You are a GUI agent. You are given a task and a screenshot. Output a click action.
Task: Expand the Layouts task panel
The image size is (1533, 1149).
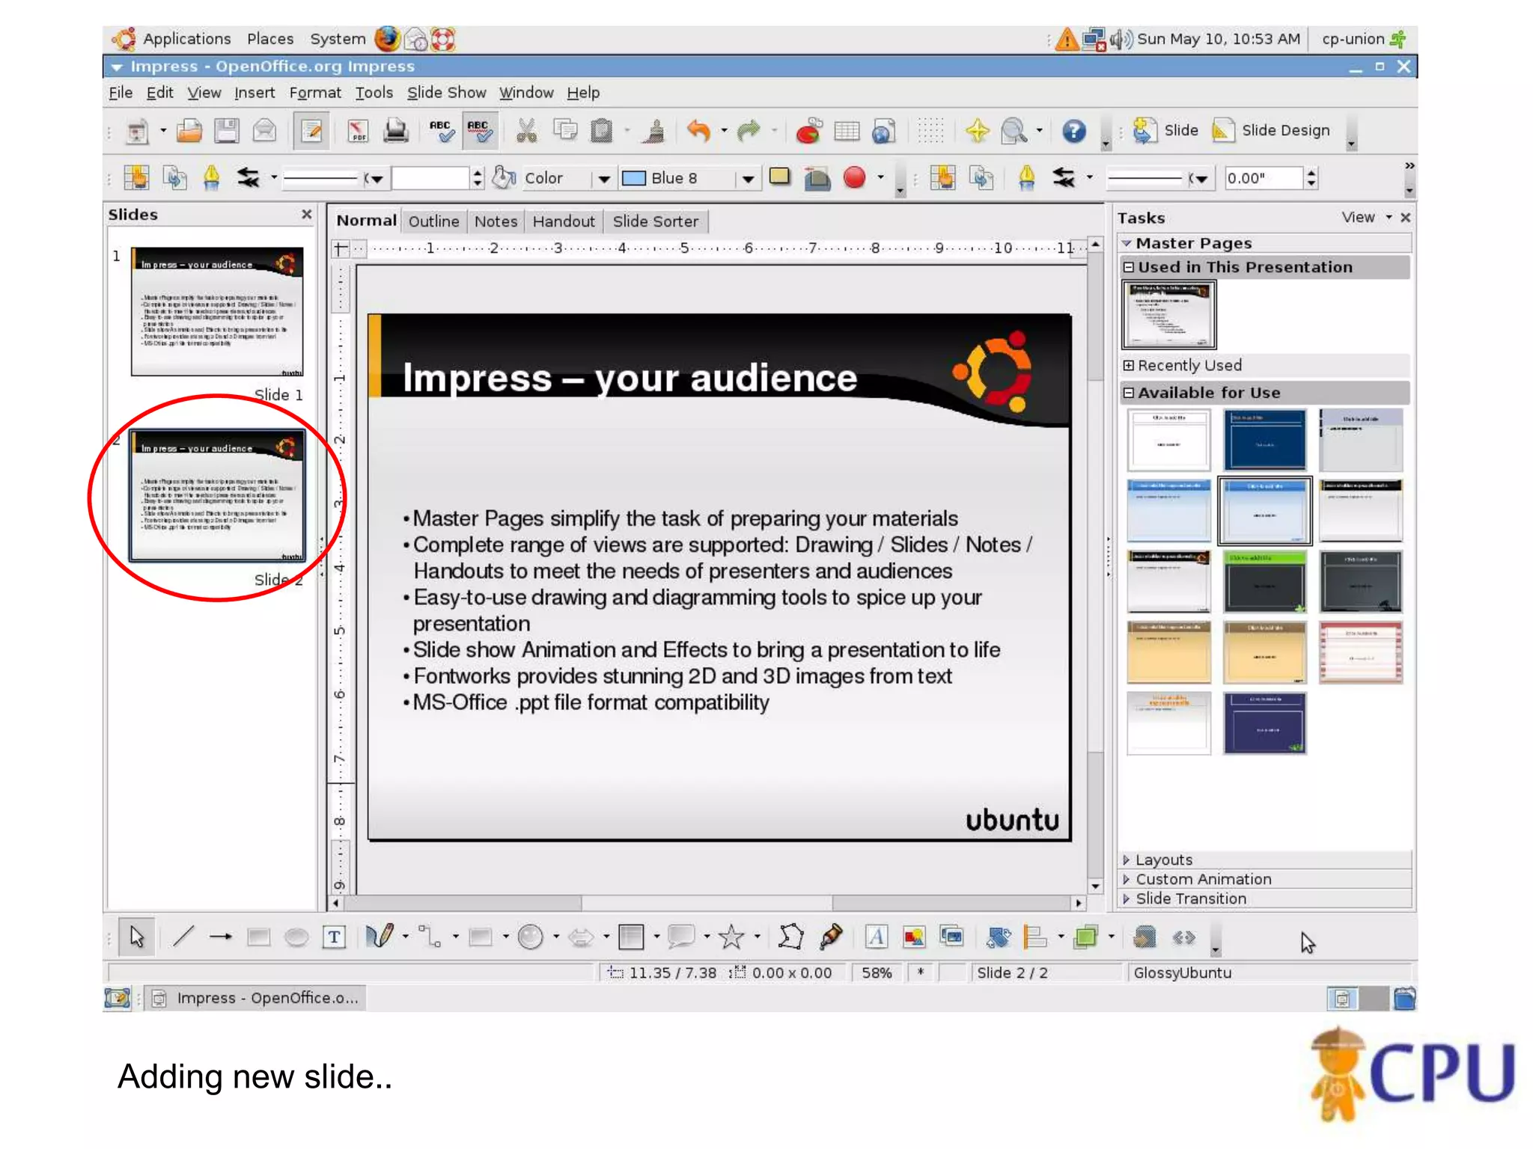tap(1265, 860)
